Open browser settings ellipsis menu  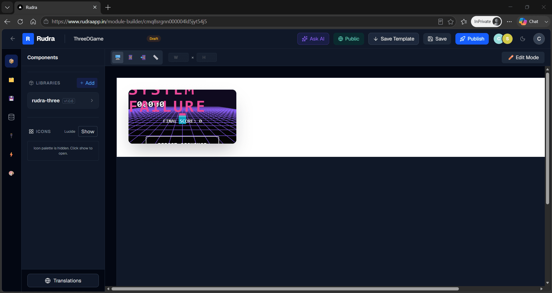pyautogui.click(x=509, y=22)
